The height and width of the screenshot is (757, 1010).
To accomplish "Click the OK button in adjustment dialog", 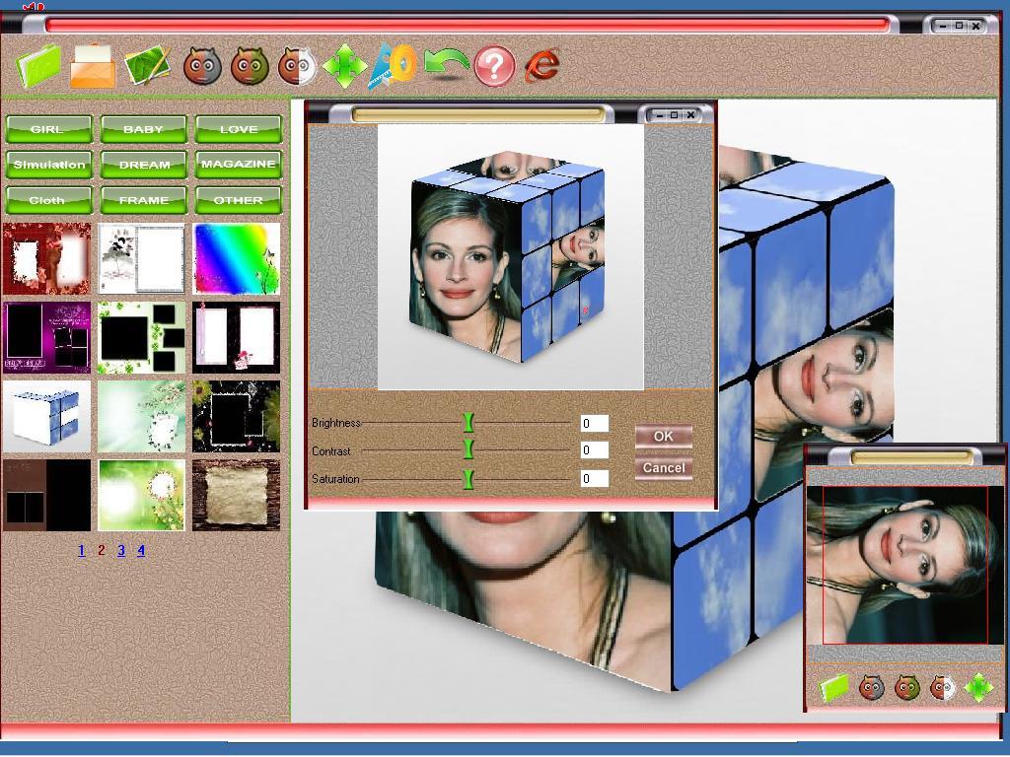I will tap(664, 437).
